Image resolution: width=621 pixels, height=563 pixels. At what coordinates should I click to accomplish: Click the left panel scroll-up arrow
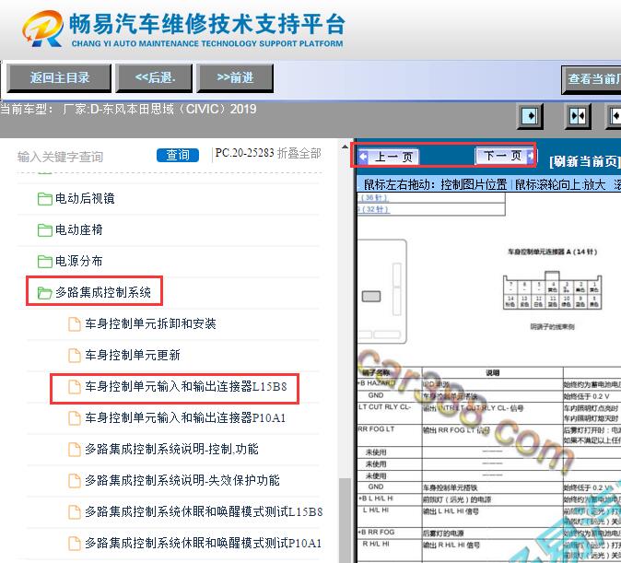345,147
